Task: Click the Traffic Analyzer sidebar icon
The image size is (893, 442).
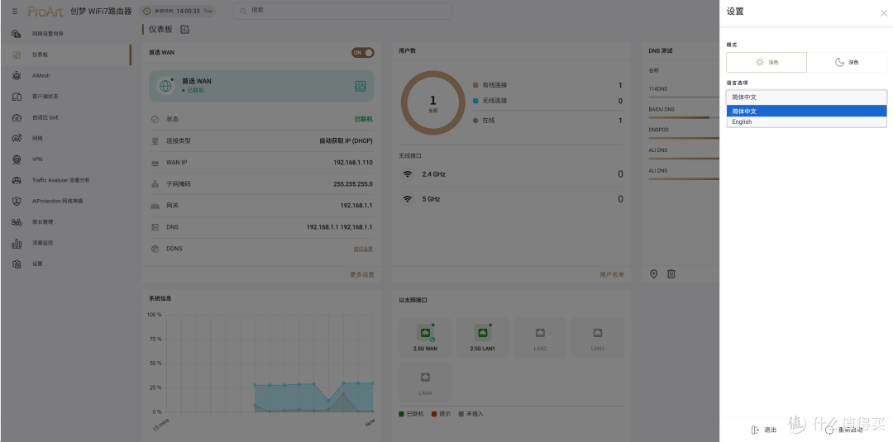Action: point(17,180)
